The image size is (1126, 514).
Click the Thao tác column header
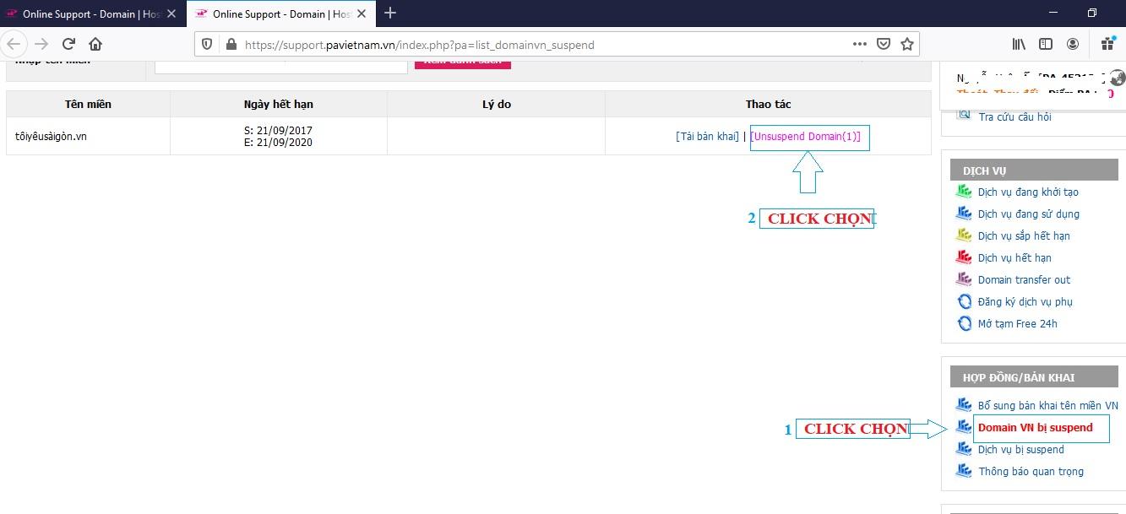(769, 104)
